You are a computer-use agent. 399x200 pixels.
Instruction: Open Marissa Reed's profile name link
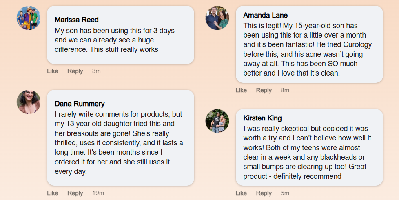pyautogui.click(x=77, y=20)
